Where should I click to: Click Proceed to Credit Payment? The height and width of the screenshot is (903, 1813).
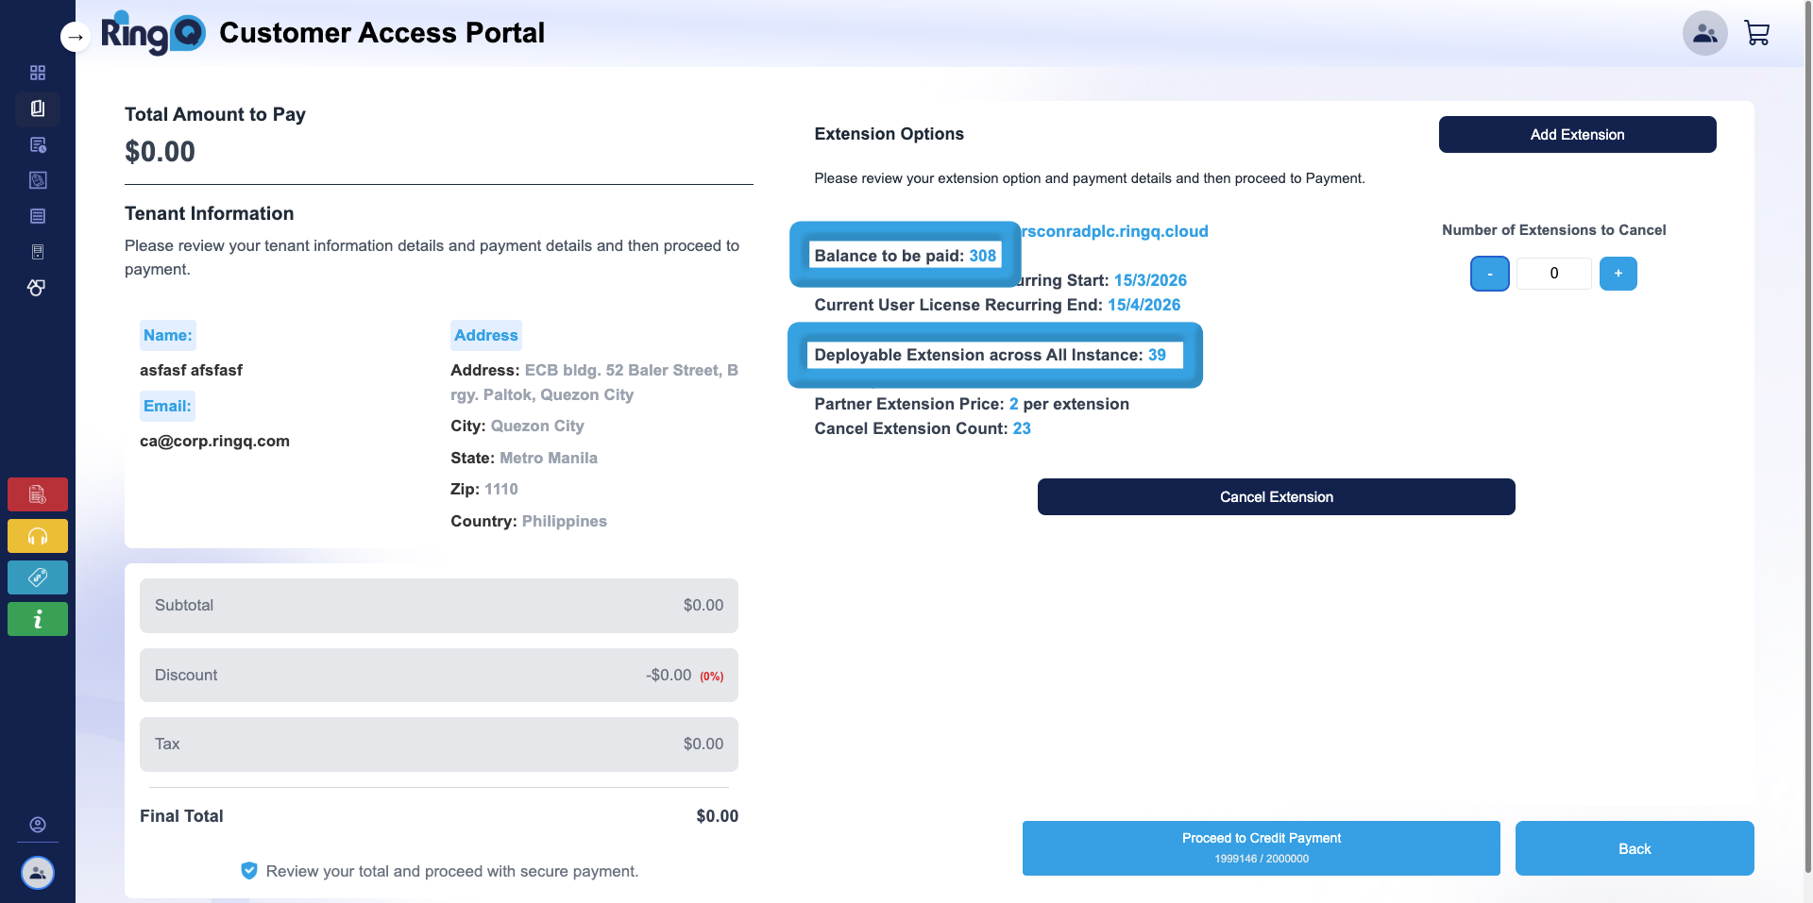(x=1261, y=847)
